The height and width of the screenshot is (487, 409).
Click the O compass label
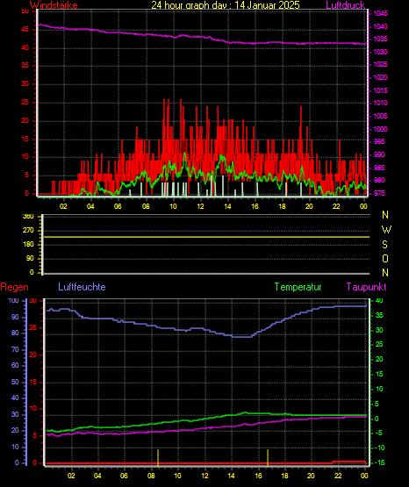pyautogui.click(x=385, y=259)
